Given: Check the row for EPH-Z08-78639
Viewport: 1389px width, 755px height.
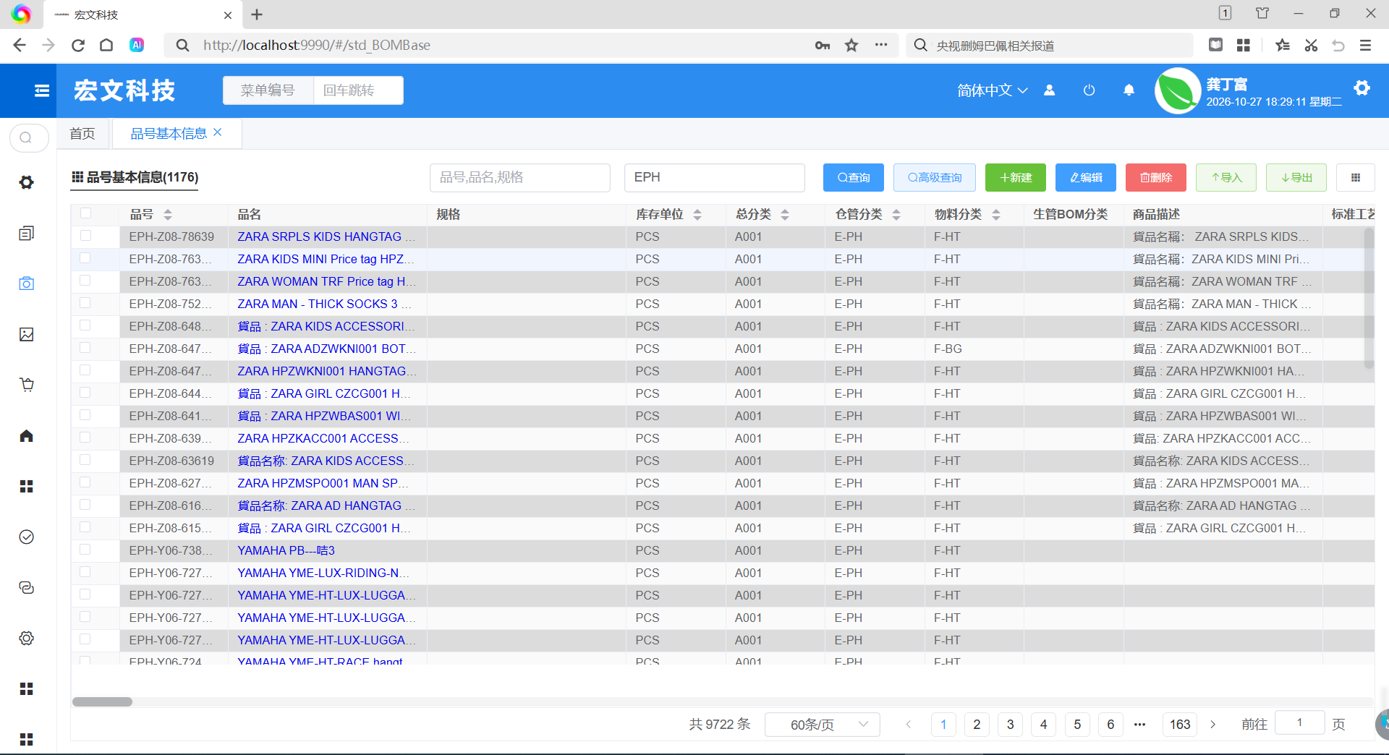Looking at the screenshot, I should [x=85, y=236].
